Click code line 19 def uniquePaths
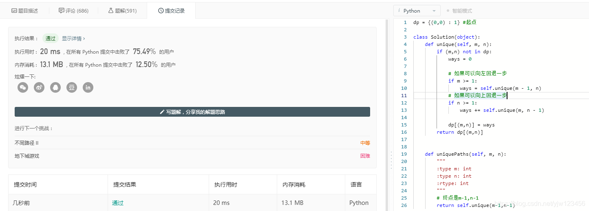Viewport: 589px width, 211px height. click(465, 154)
